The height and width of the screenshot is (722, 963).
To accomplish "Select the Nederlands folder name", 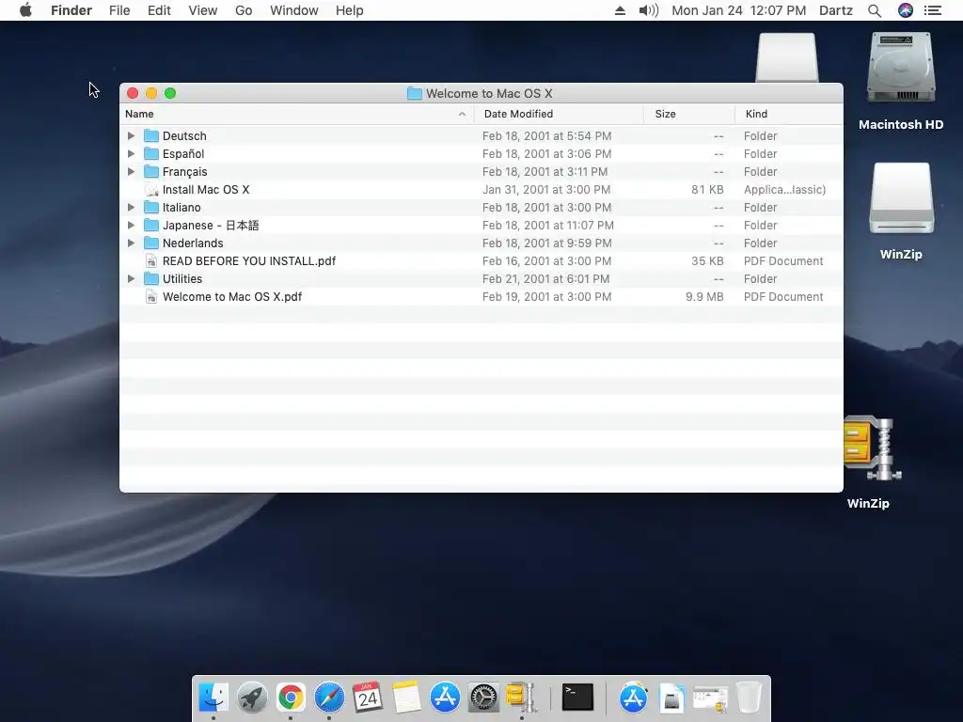I will (x=193, y=243).
